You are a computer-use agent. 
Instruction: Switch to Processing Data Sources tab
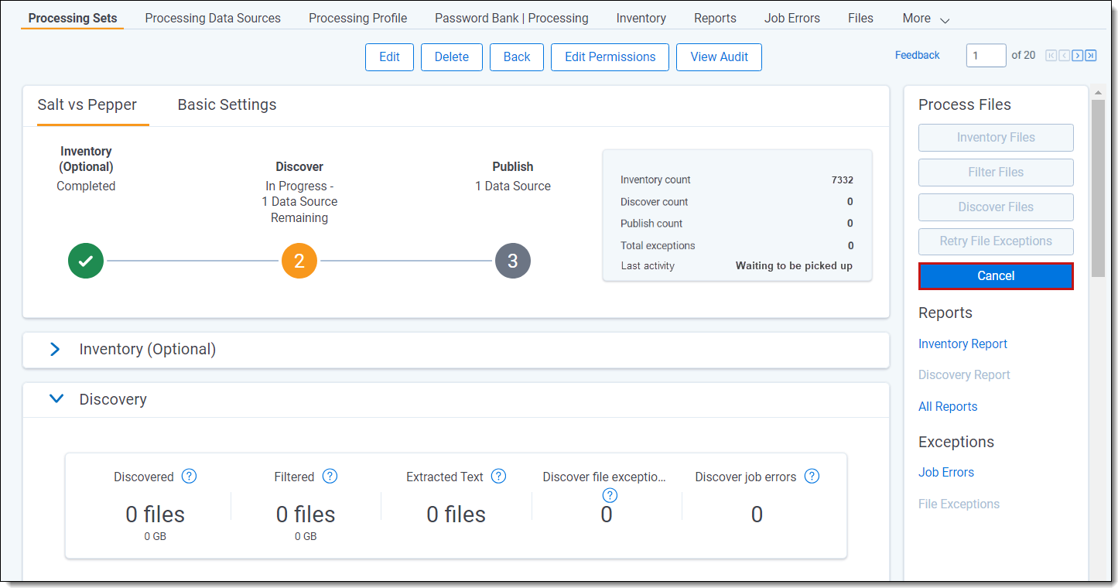click(x=213, y=18)
